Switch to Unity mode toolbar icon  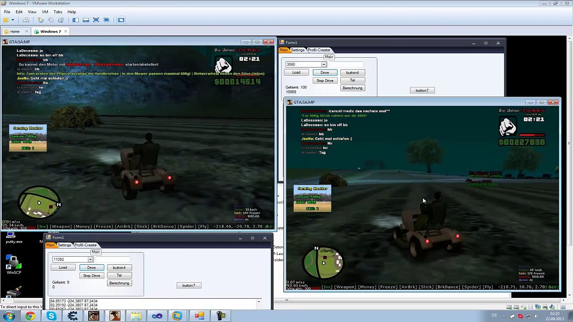click(x=106, y=20)
